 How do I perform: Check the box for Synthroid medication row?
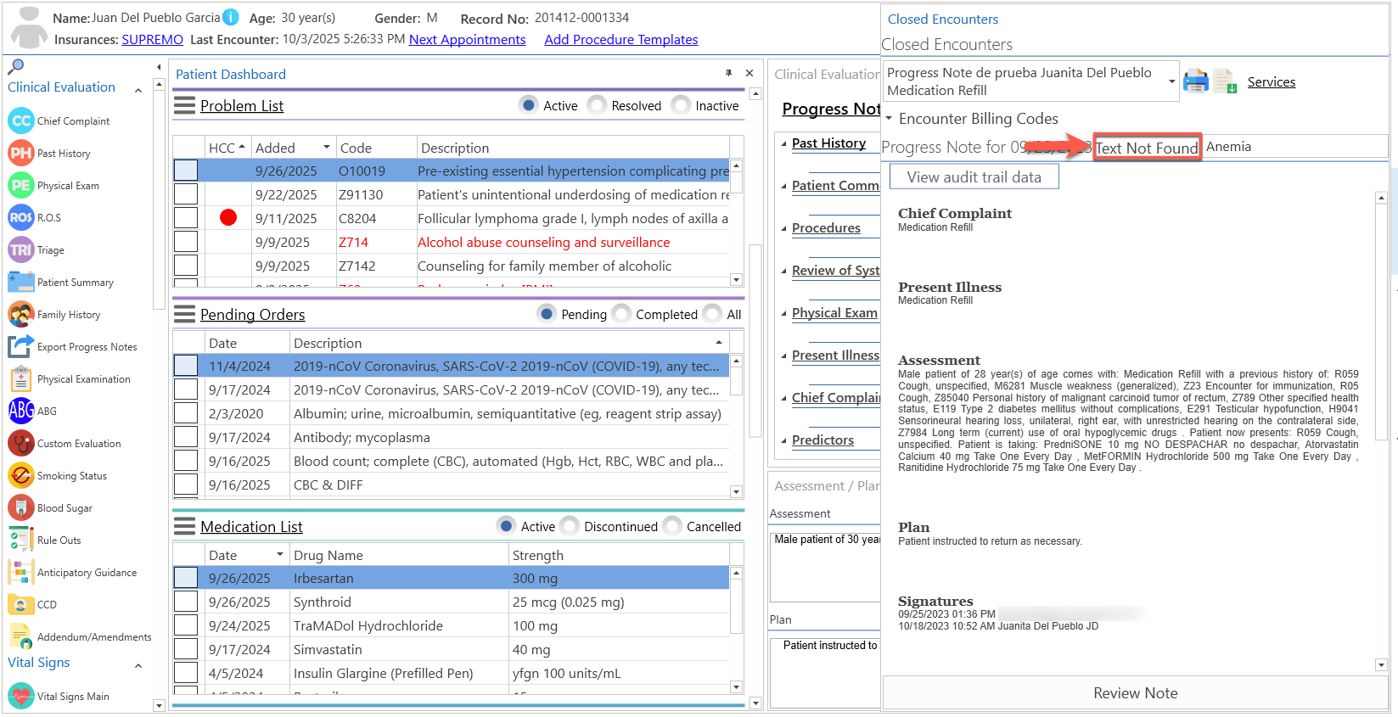click(x=186, y=602)
